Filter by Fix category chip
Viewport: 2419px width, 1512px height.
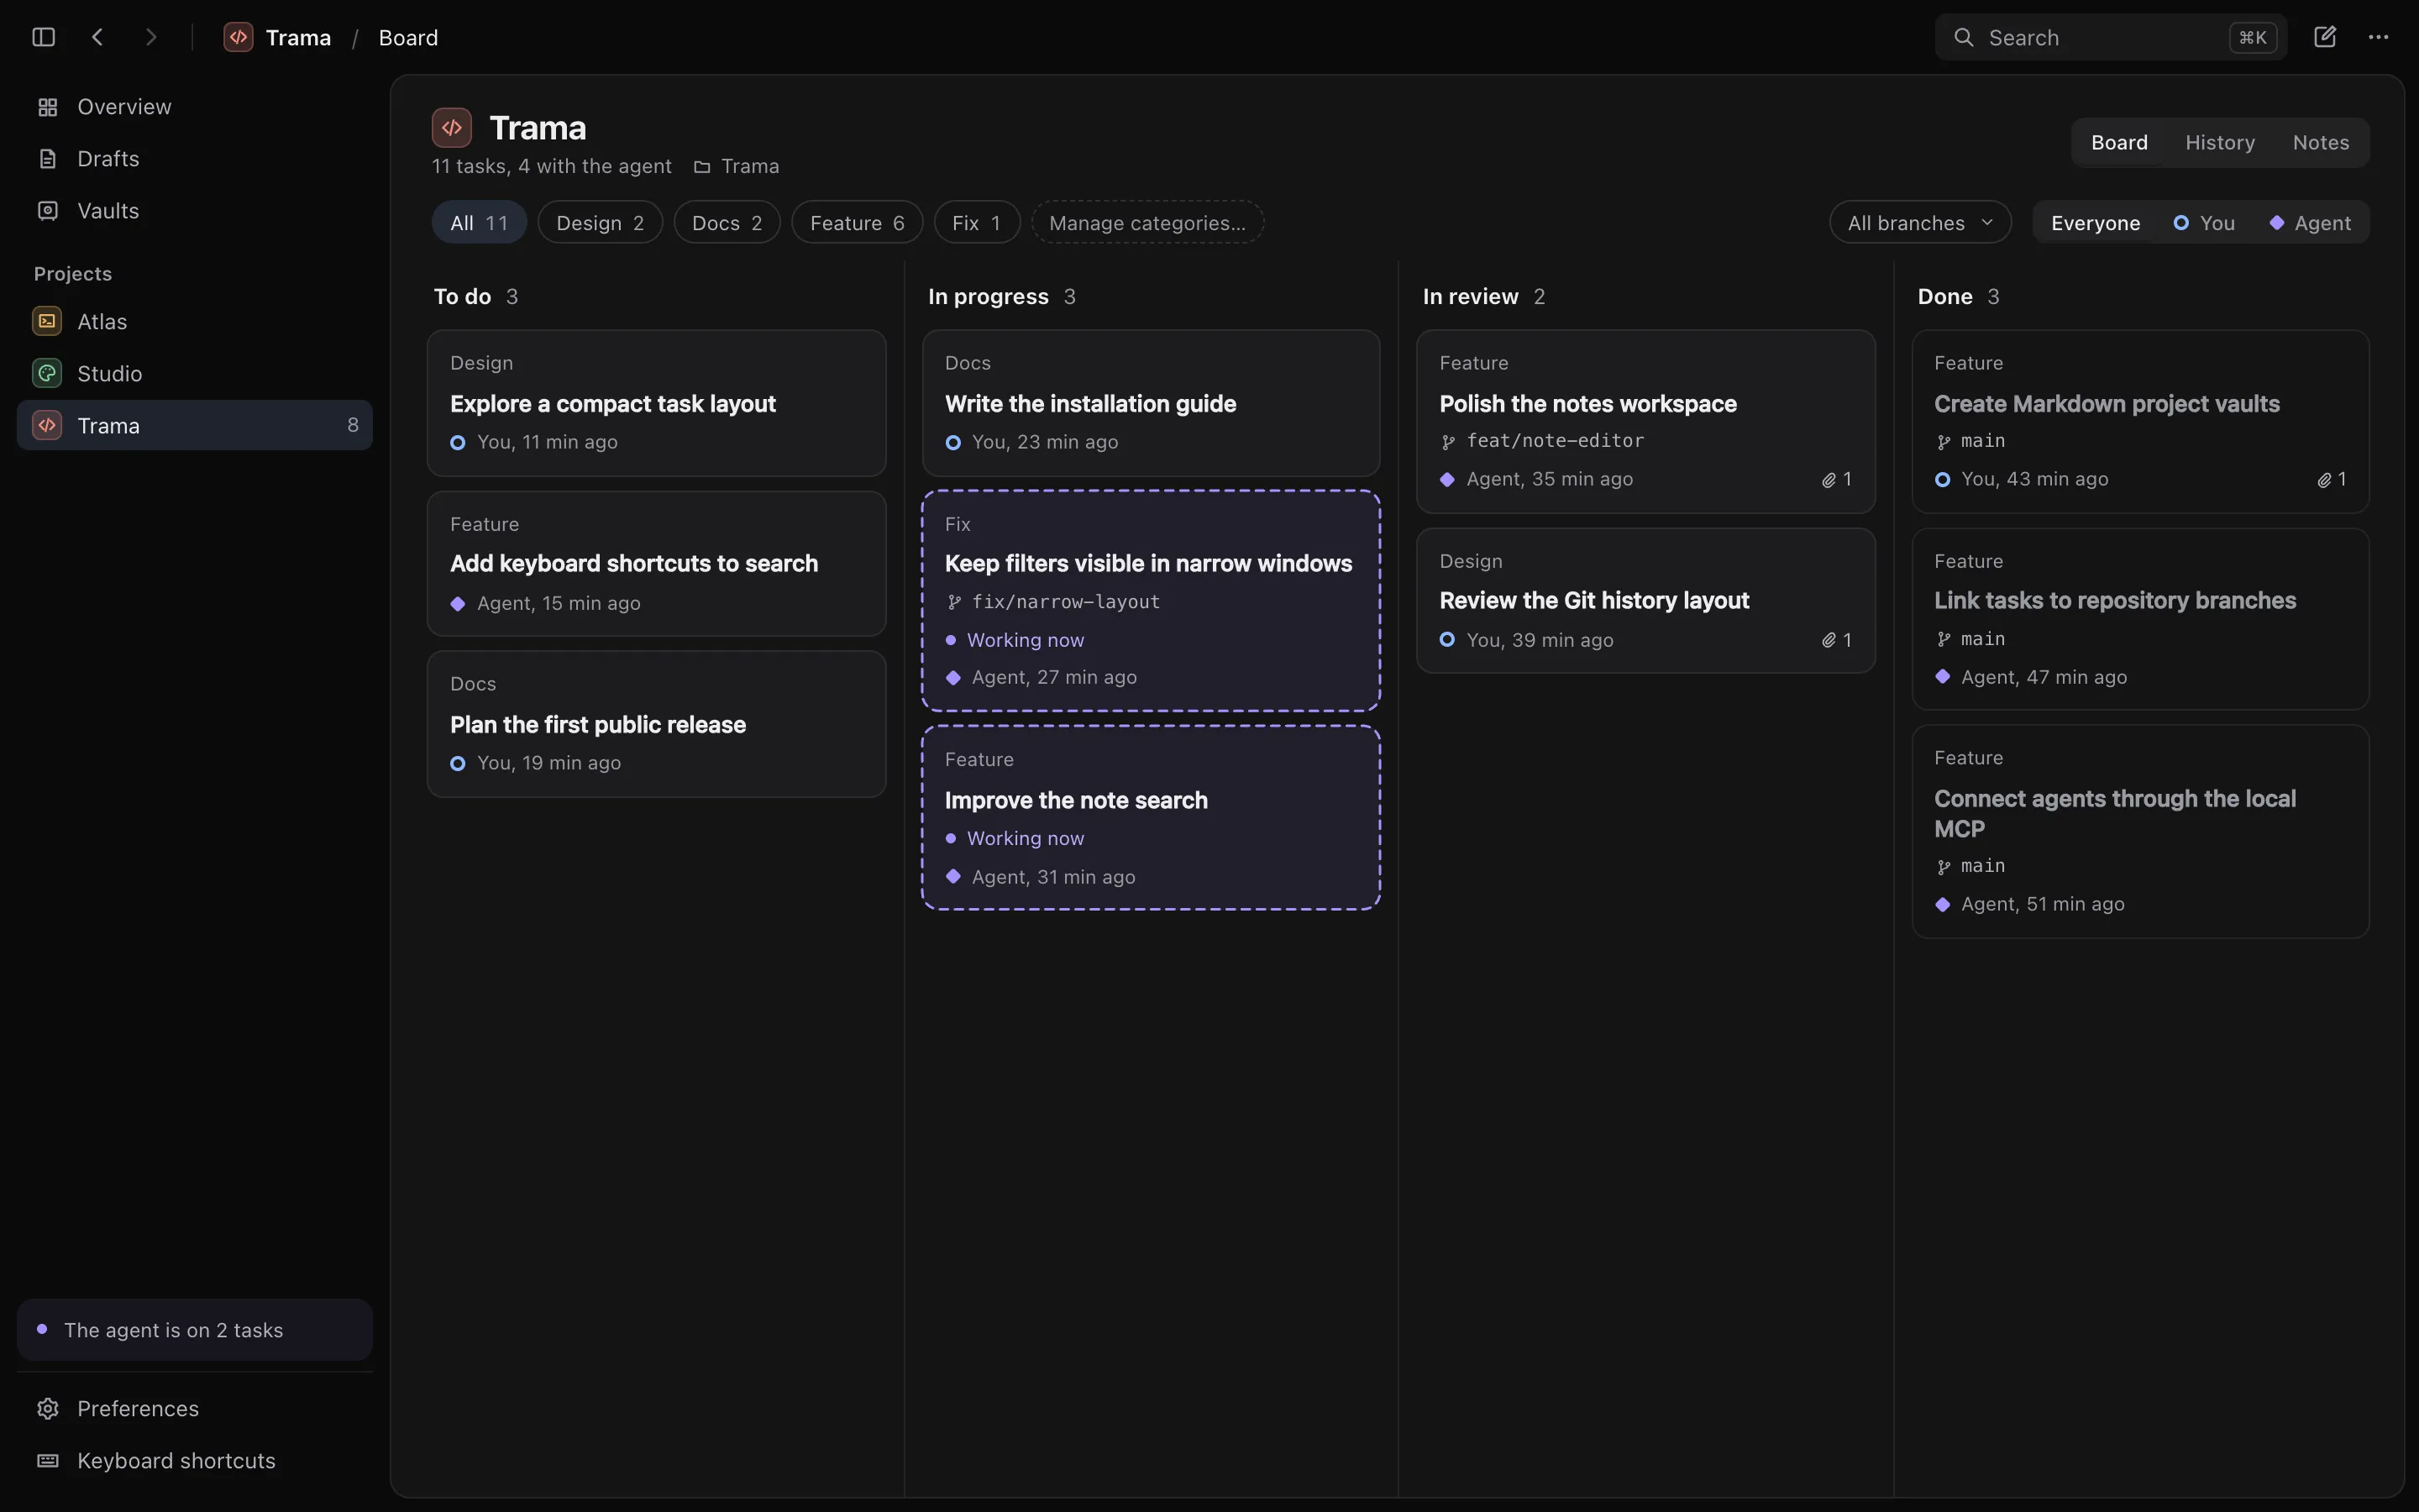pyautogui.click(x=977, y=222)
